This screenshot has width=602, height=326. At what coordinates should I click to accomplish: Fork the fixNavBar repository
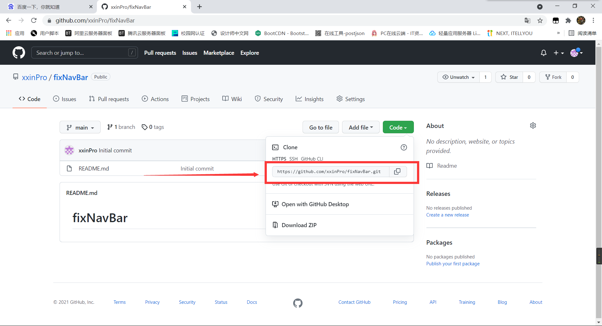pyautogui.click(x=553, y=77)
